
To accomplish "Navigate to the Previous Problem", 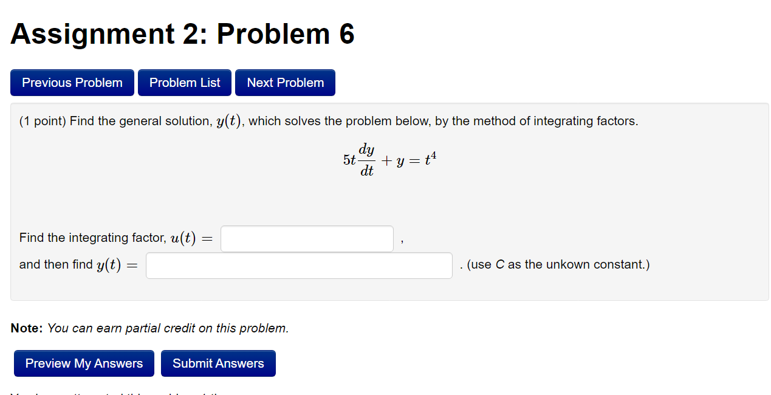I will click(72, 82).
